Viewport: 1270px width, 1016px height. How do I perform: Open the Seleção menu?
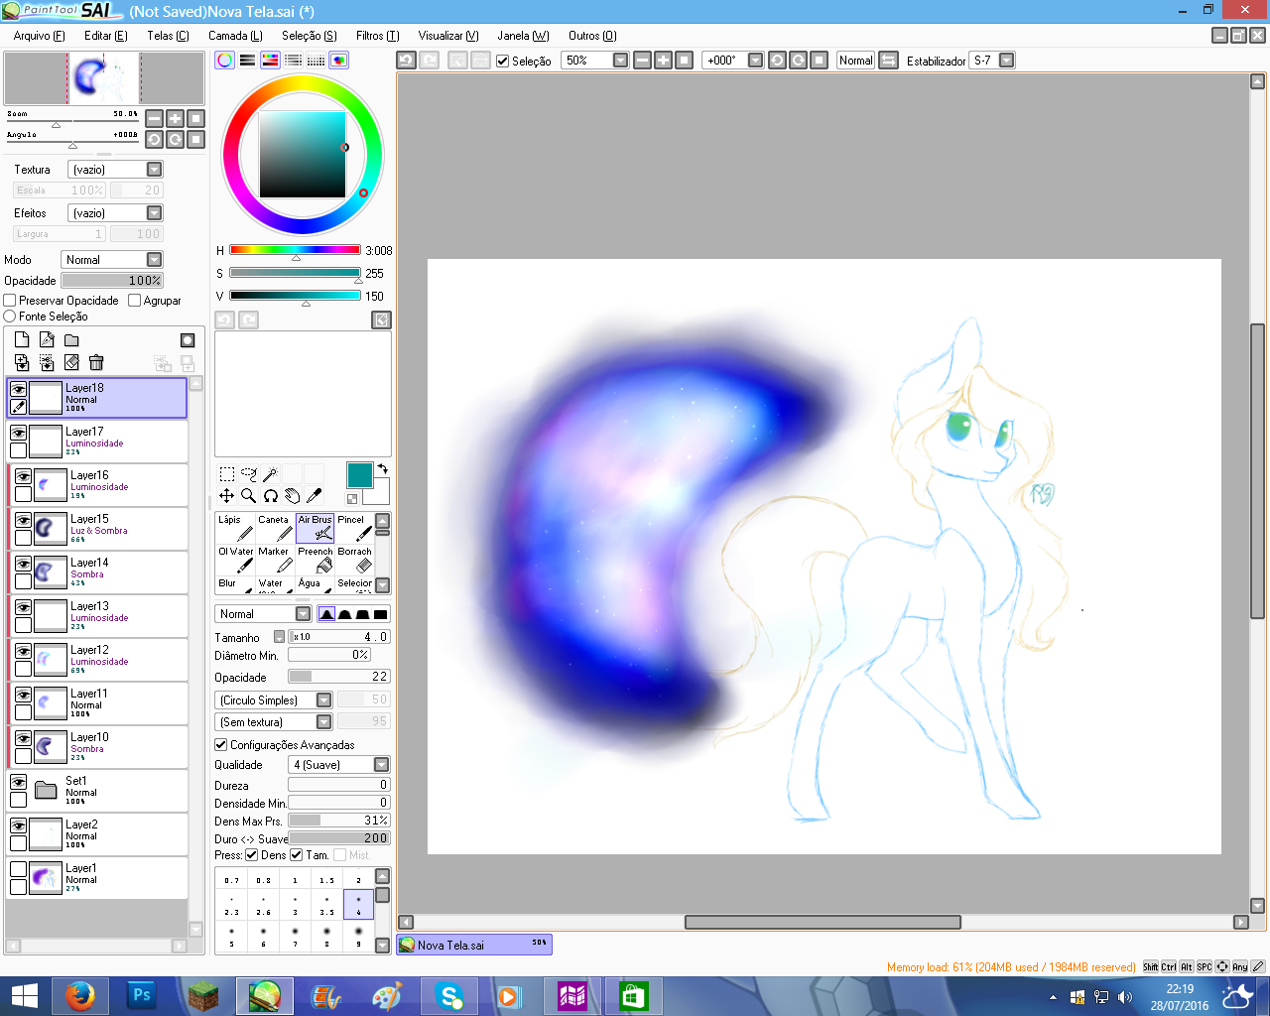tap(310, 36)
